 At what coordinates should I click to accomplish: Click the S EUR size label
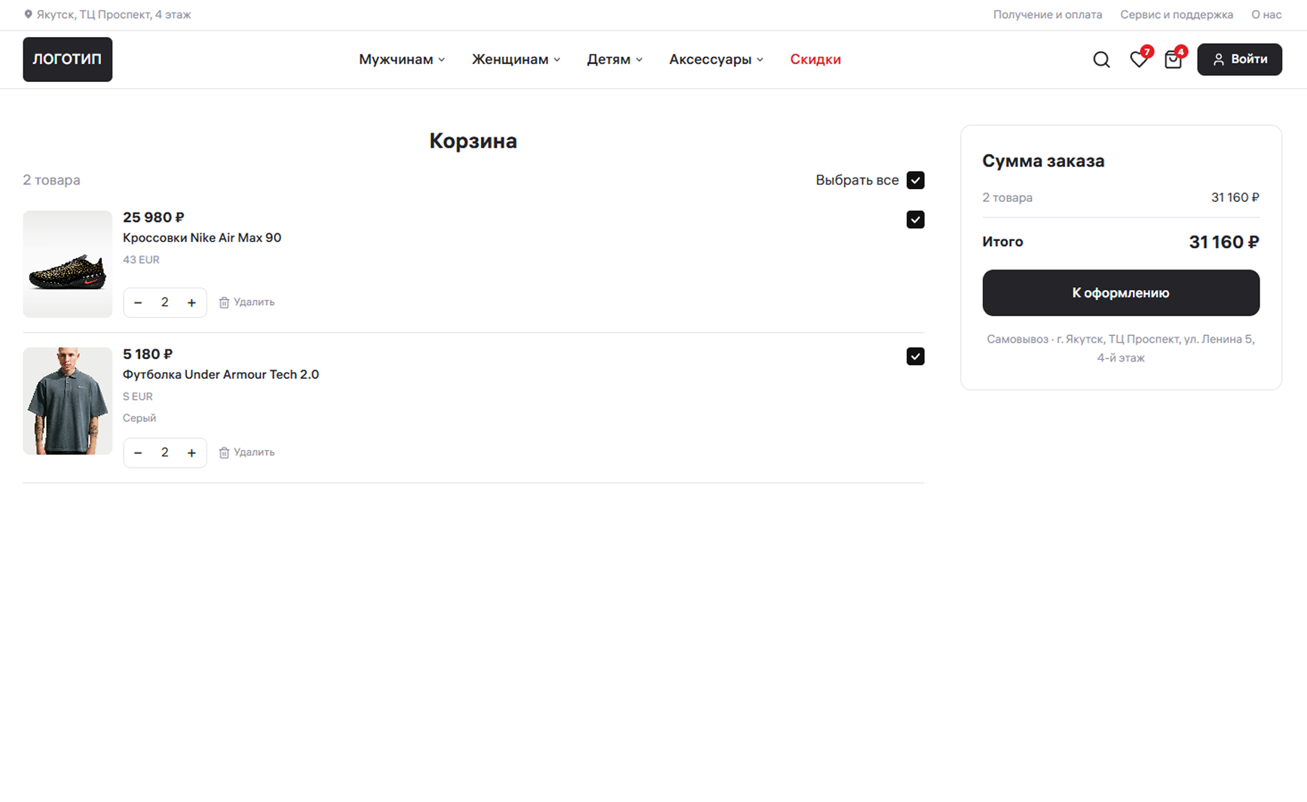[x=138, y=397]
